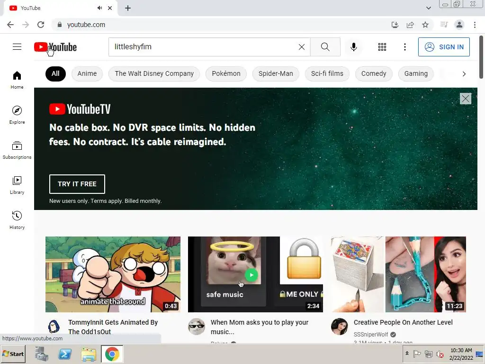Viewport: 485px width, 364px height.
Task: Open Subscriptions in sidebar
Action: point(17,150)
